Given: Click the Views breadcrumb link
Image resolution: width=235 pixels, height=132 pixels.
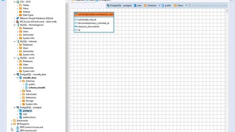Looking at the screenshot, I should [x=180, y=5].
